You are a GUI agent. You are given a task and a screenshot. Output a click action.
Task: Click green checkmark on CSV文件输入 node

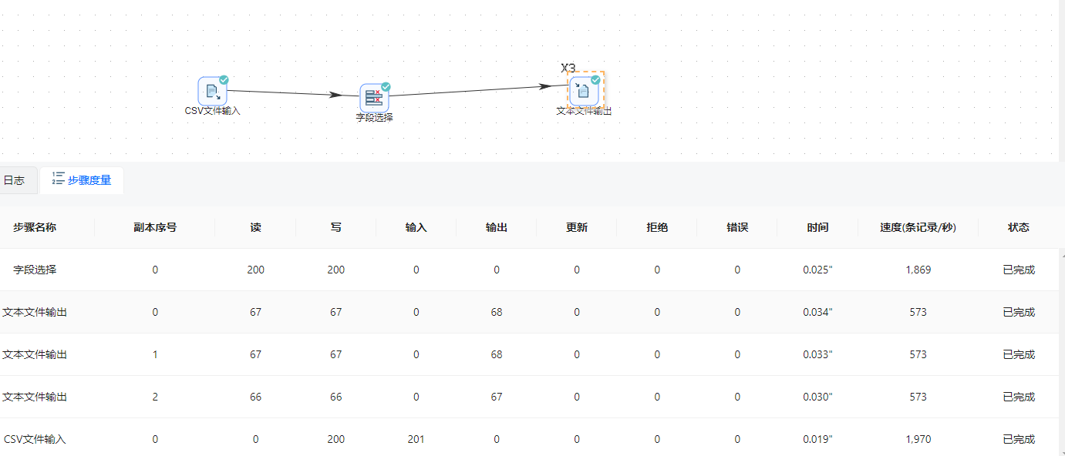(x=224, y=79)
